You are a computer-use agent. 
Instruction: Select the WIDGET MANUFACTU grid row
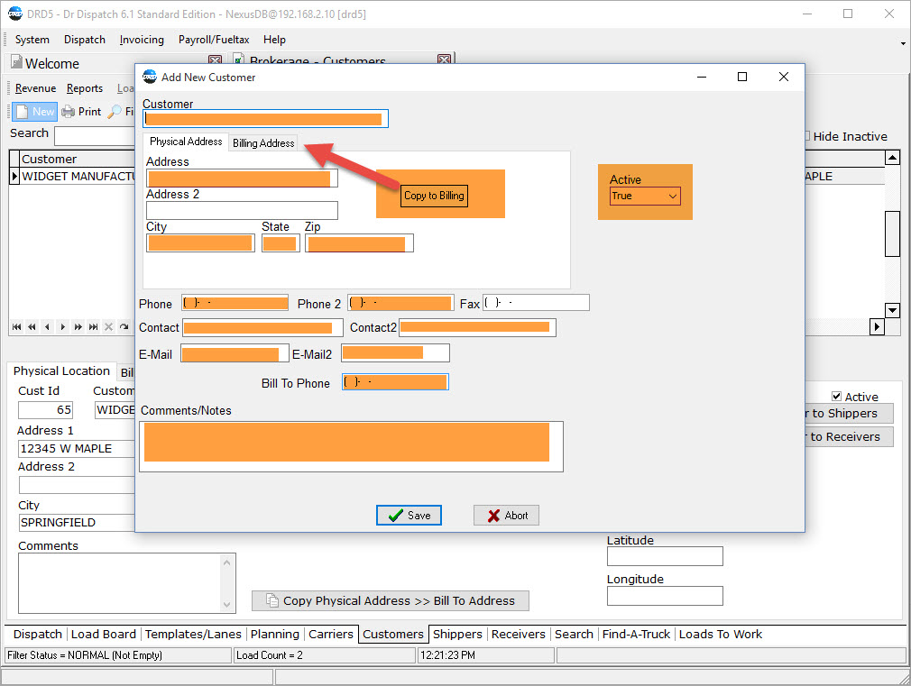(78, 176)
